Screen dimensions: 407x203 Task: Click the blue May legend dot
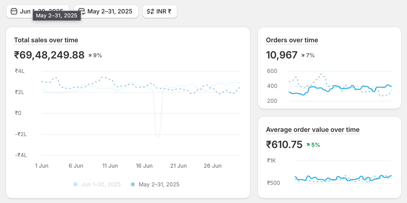tap(133, 184)
